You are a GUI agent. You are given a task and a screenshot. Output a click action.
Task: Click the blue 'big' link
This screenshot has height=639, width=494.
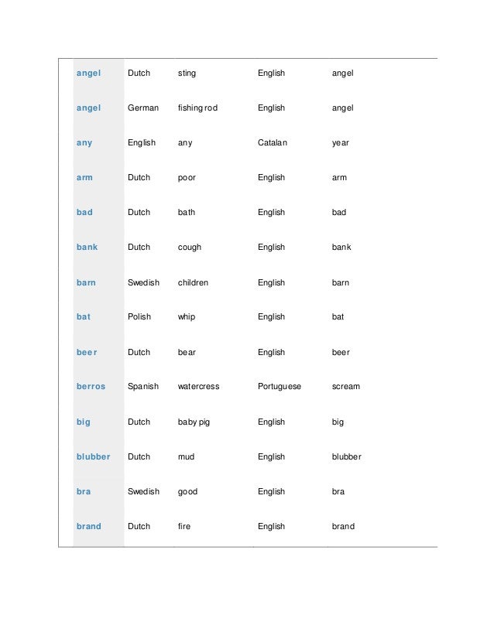[x=83, y=422]
